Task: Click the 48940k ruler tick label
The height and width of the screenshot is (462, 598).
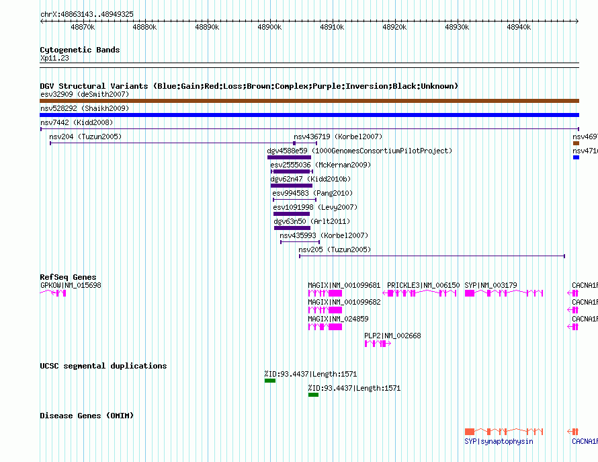Action: point(519,27)
